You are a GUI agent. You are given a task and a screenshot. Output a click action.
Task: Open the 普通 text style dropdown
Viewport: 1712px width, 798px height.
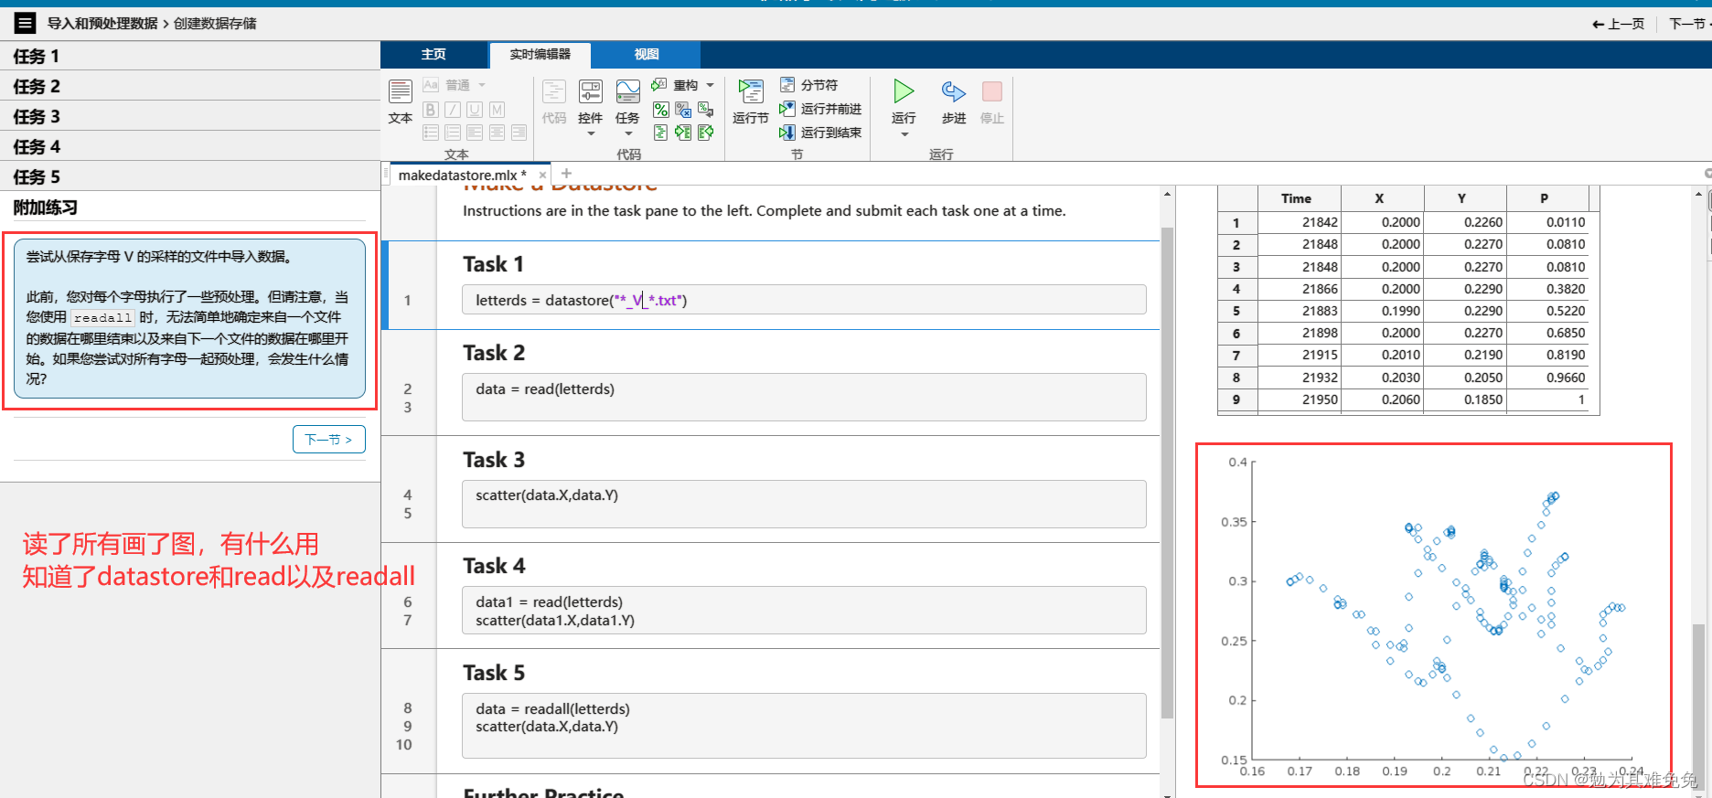455,85
